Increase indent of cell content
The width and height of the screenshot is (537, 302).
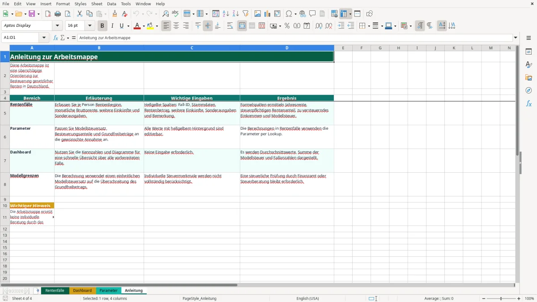click(341, 26)
